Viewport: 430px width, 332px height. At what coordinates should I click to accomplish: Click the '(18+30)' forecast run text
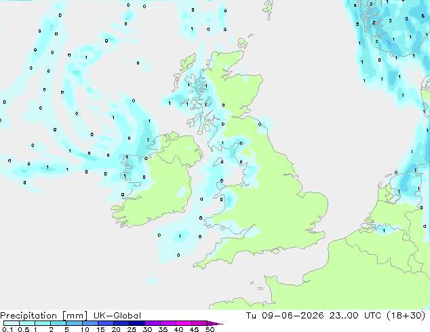(406, 315)
